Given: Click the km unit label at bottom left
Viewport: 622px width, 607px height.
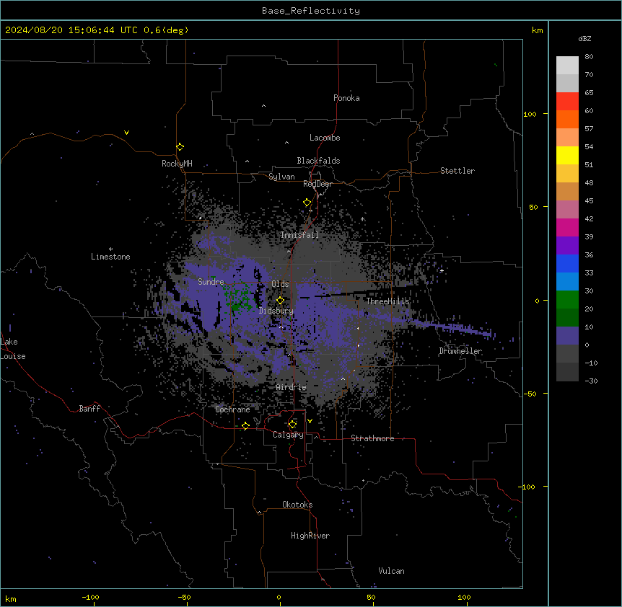Looking at the screenshot, I should [x=11, y=598].
